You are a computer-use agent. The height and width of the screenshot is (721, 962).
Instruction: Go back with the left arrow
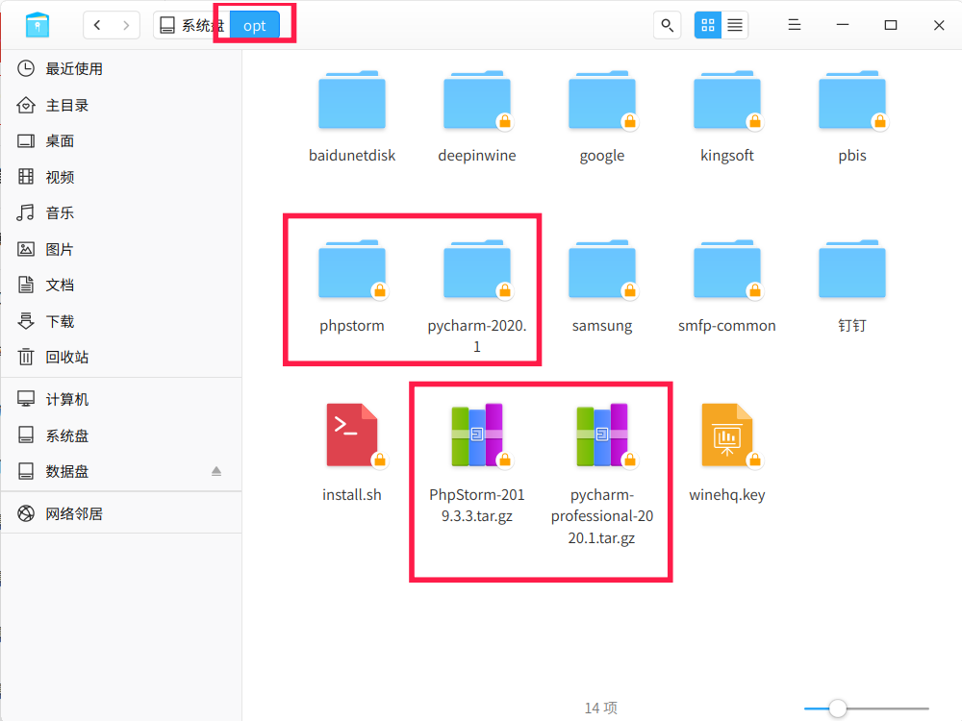[97, 25]
